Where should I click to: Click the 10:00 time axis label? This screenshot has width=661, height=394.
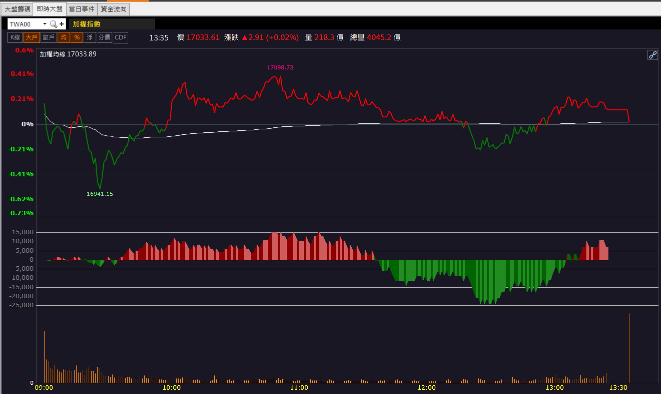171,388
